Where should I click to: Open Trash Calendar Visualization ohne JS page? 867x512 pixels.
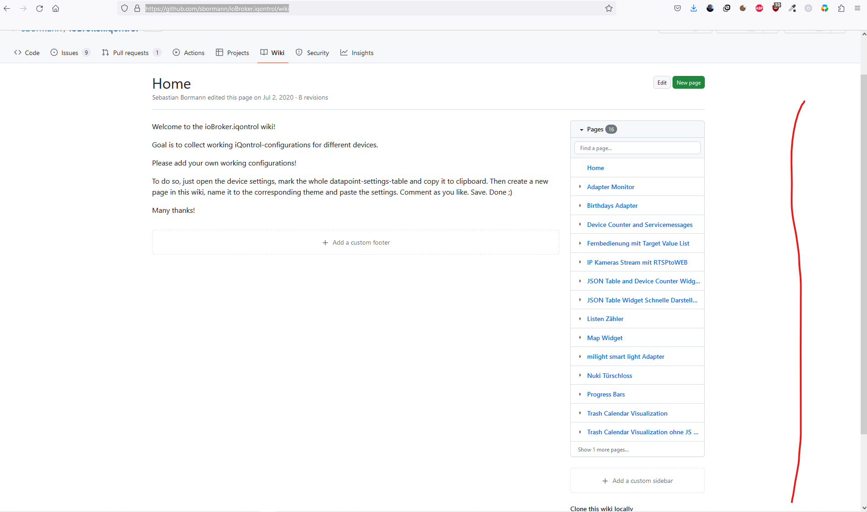(x=643, y=432)
